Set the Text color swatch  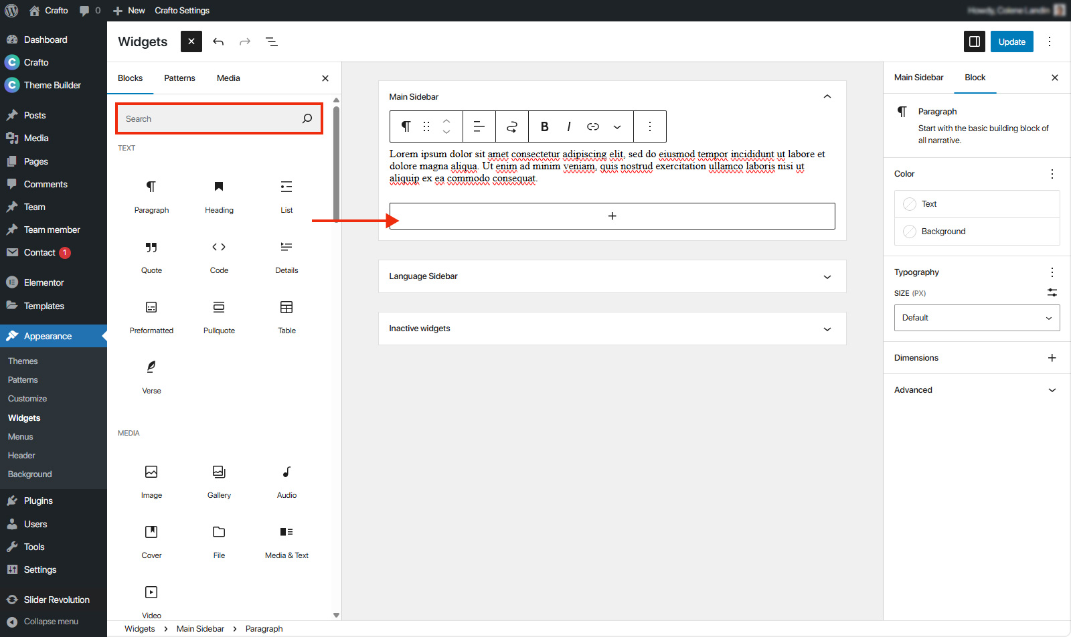[977, 204]
